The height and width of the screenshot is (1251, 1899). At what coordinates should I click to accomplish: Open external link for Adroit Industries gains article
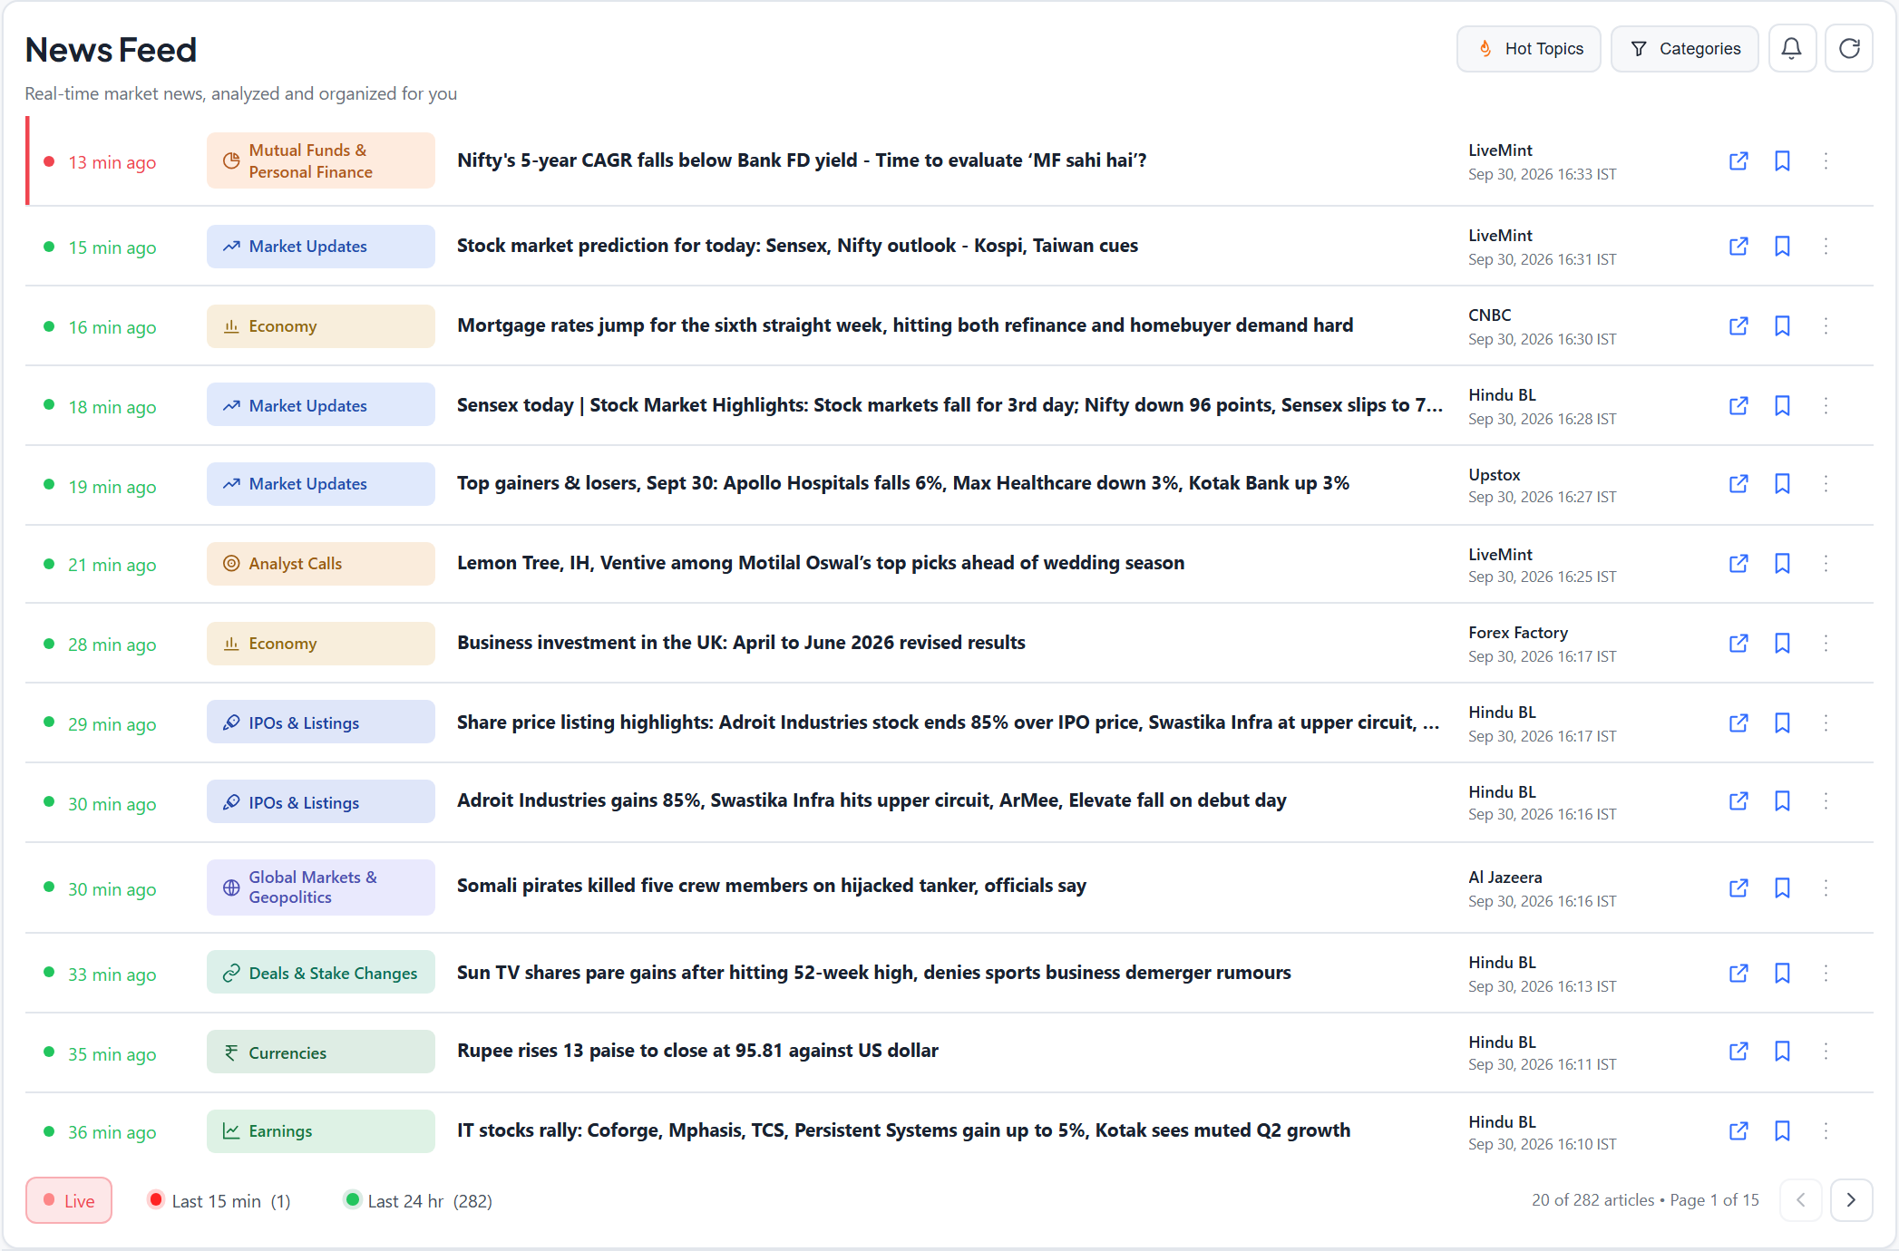pos(1738,801)
